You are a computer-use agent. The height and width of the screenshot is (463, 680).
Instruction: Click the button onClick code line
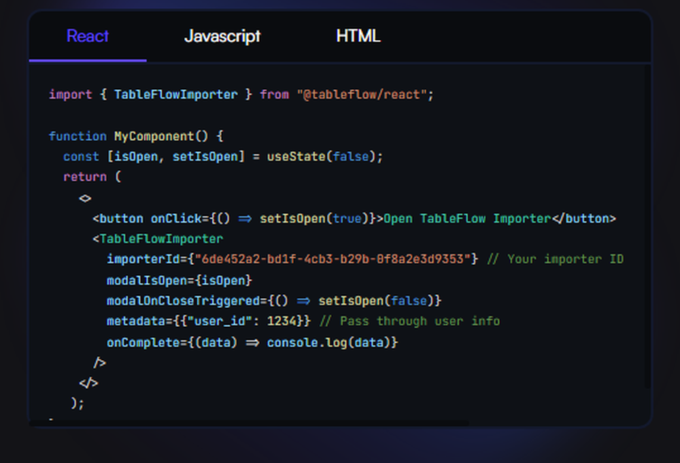pos(354,219)
